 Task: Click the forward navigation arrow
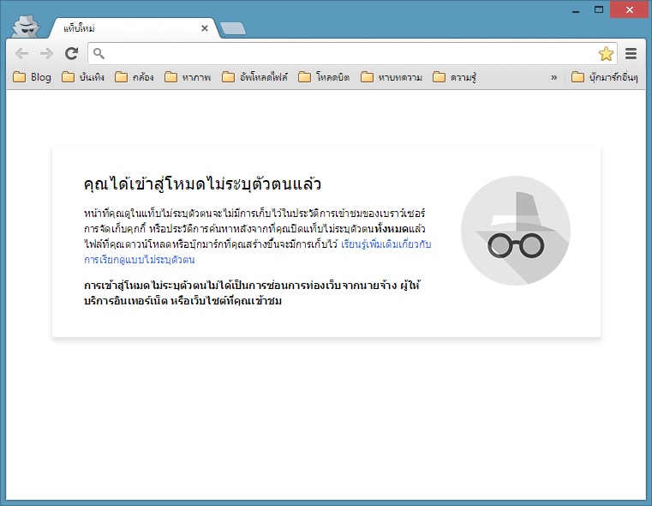[46, 53]
